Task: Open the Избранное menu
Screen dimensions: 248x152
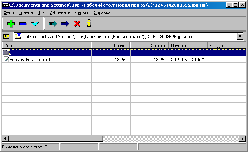Action: coord(60,12)
